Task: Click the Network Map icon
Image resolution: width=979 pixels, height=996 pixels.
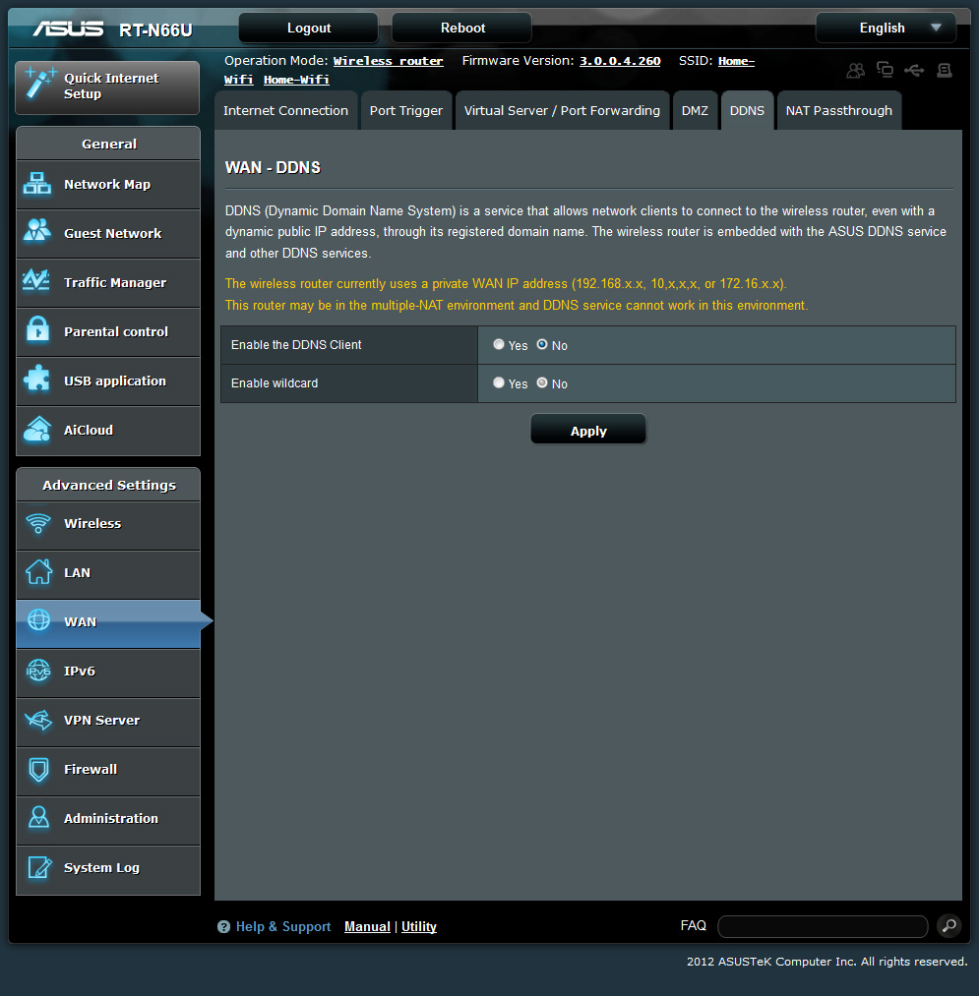Action: pyautogui.click(x=36, y=184)
